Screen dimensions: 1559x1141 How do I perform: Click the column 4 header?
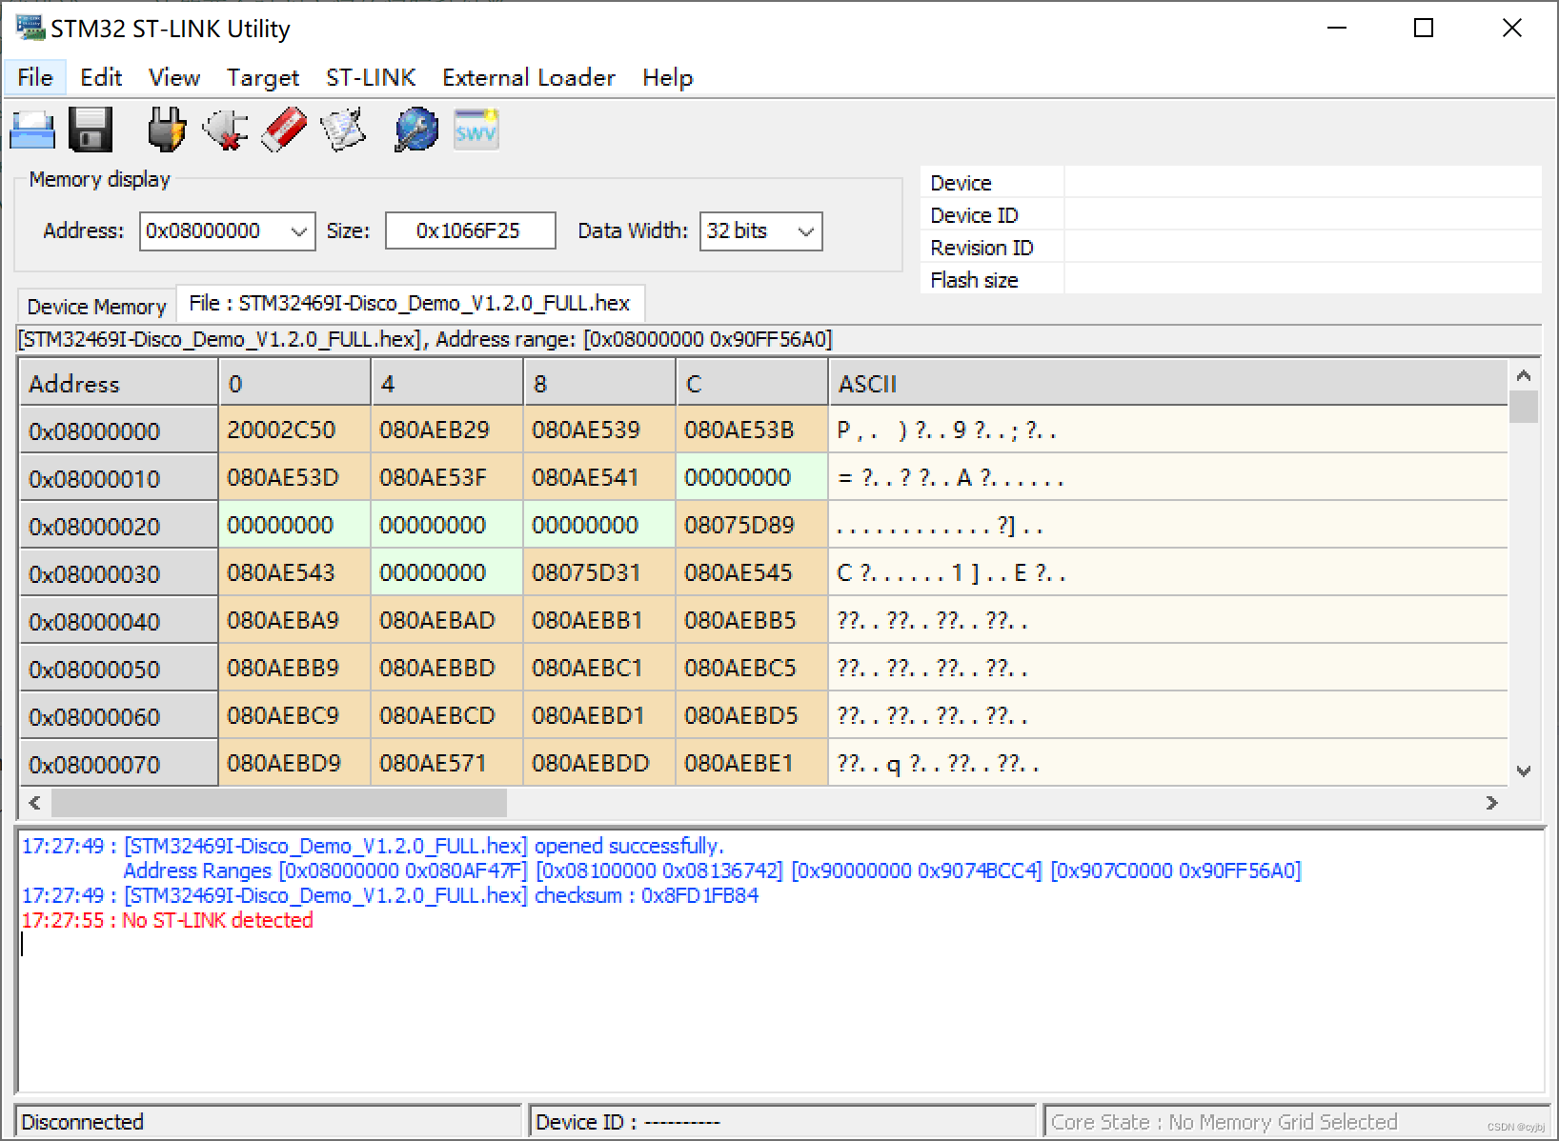tap(447, 383)
